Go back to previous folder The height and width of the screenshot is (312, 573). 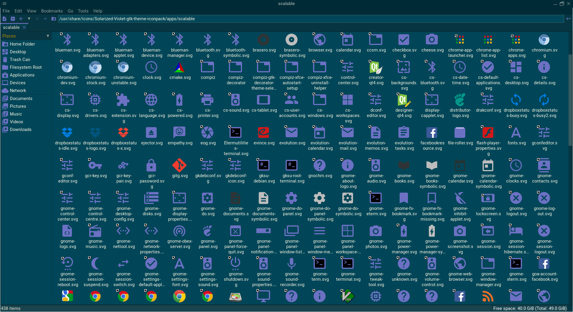point(21,19)
